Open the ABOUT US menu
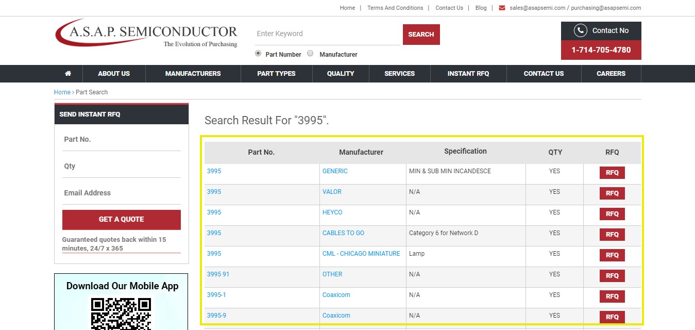This screenshot has width=695, height=330. 114,74
